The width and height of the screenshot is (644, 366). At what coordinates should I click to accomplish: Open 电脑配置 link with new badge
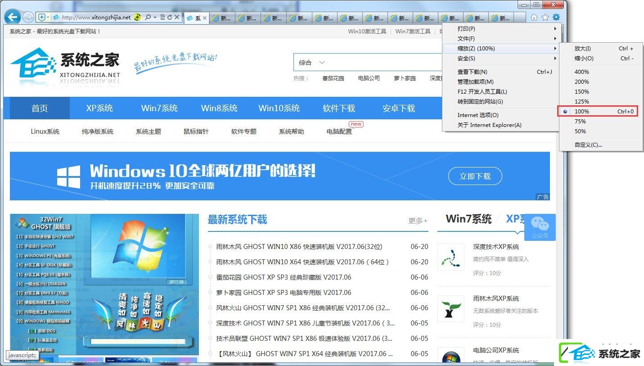339,131
